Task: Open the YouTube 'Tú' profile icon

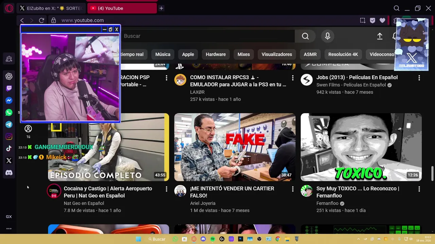Action: pyautogui.click(x=28, y=131)
